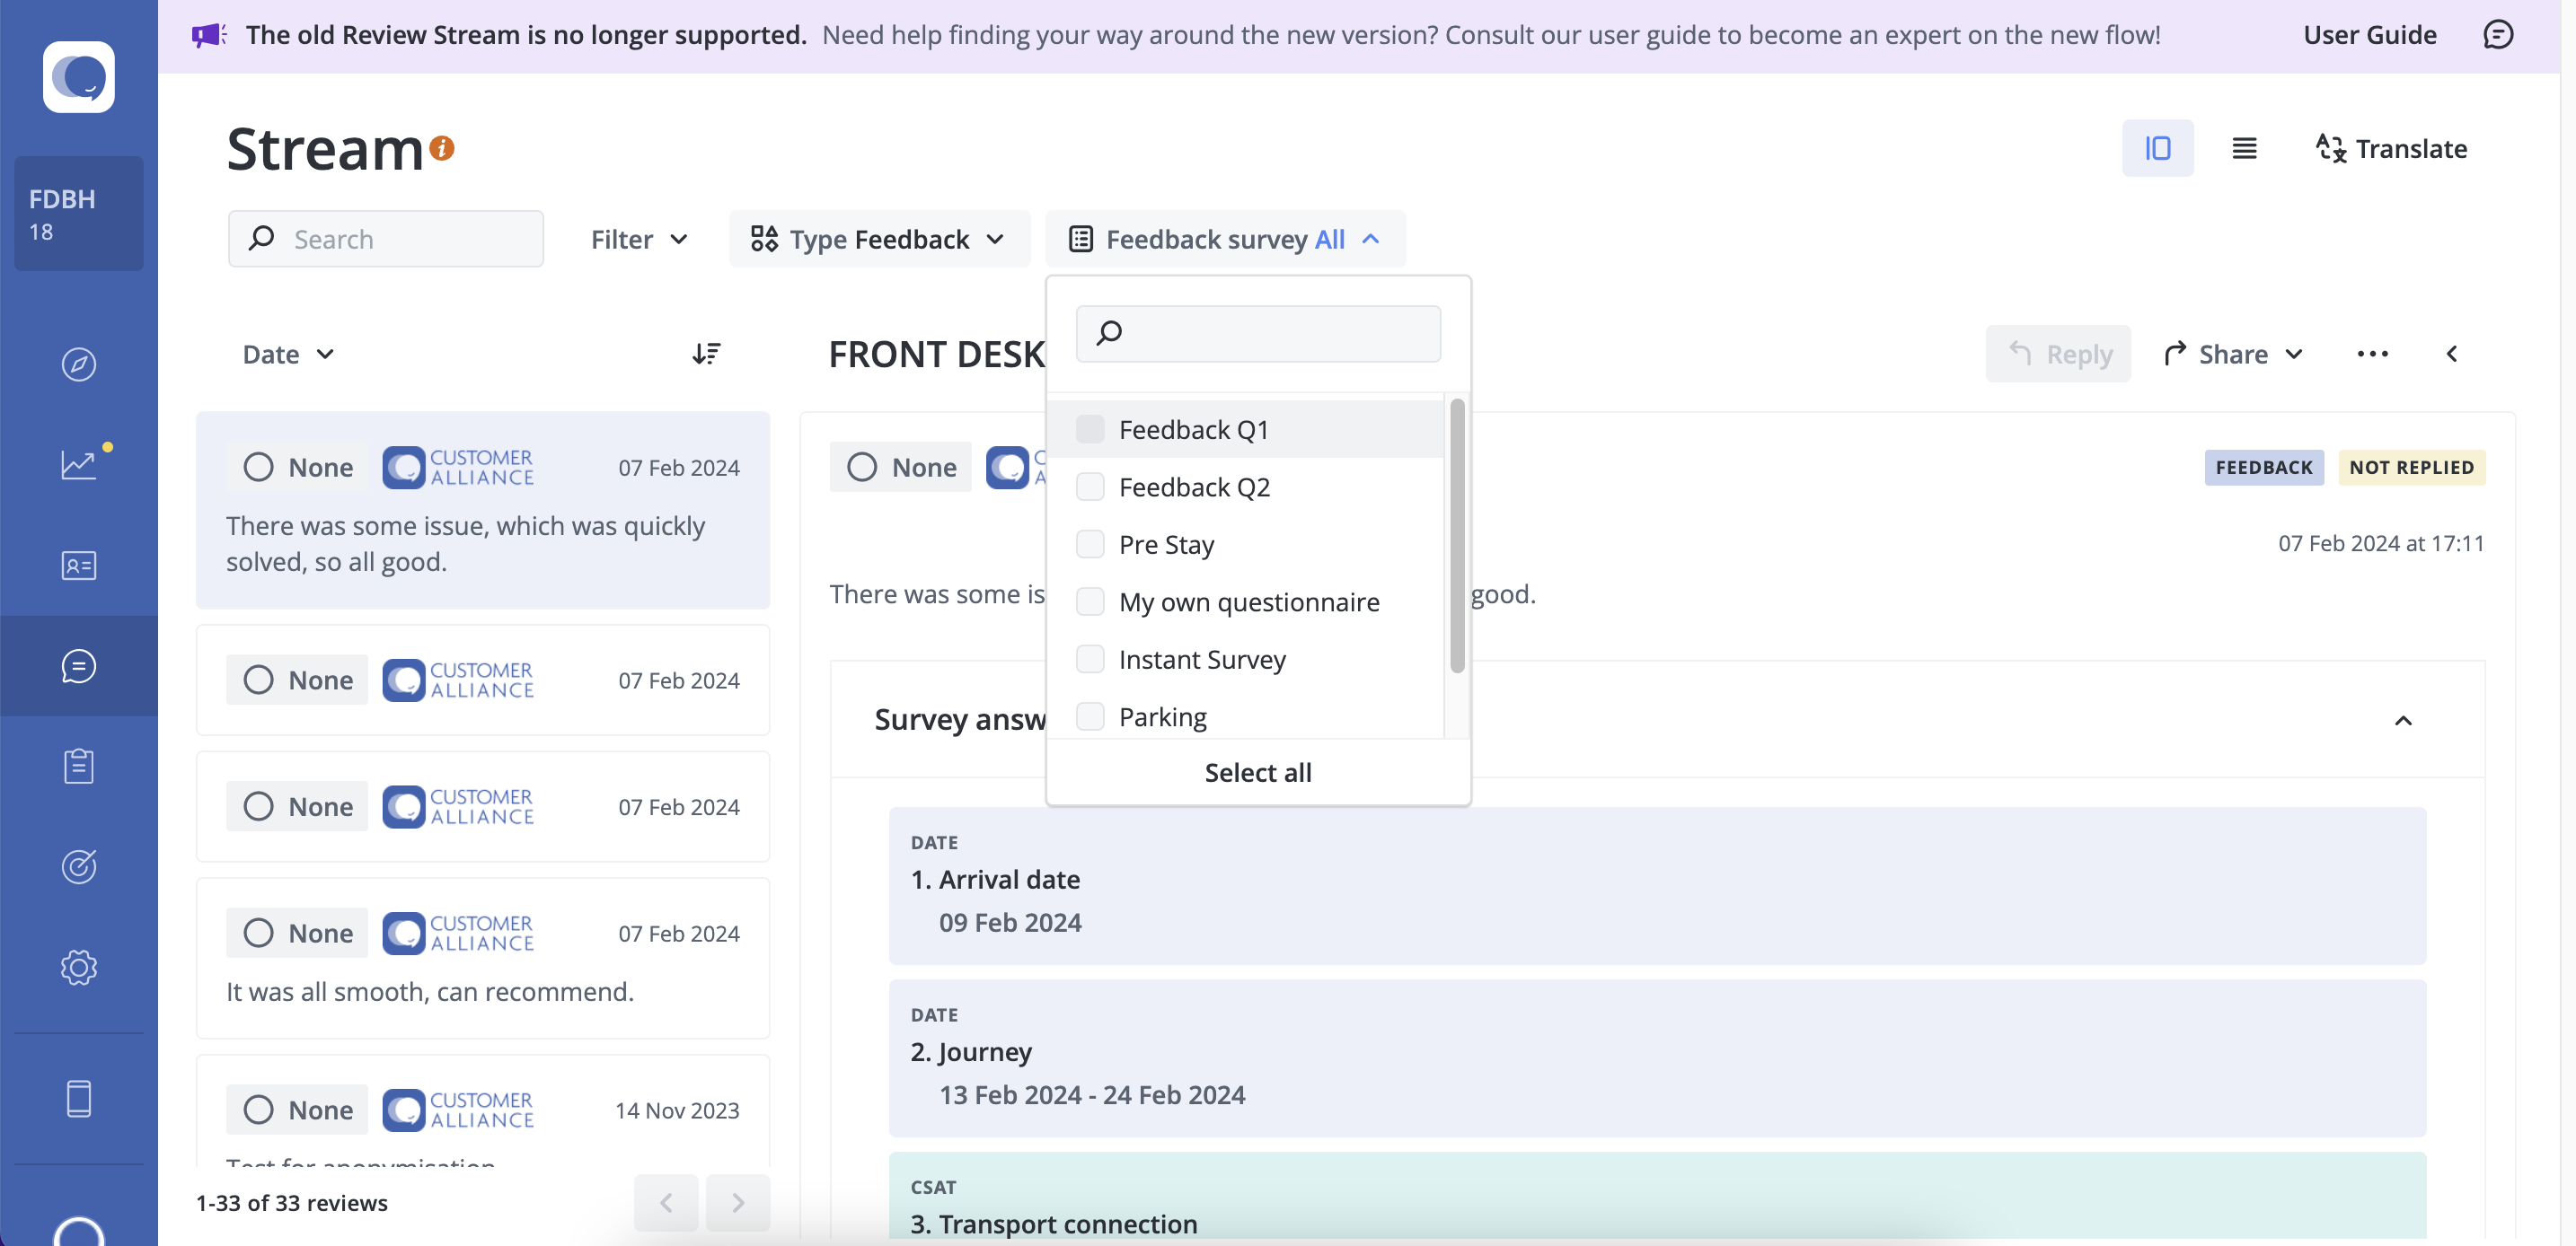Open the Filter dropdown
This screenshot has width=2576, height=1246.
(639, 239)
